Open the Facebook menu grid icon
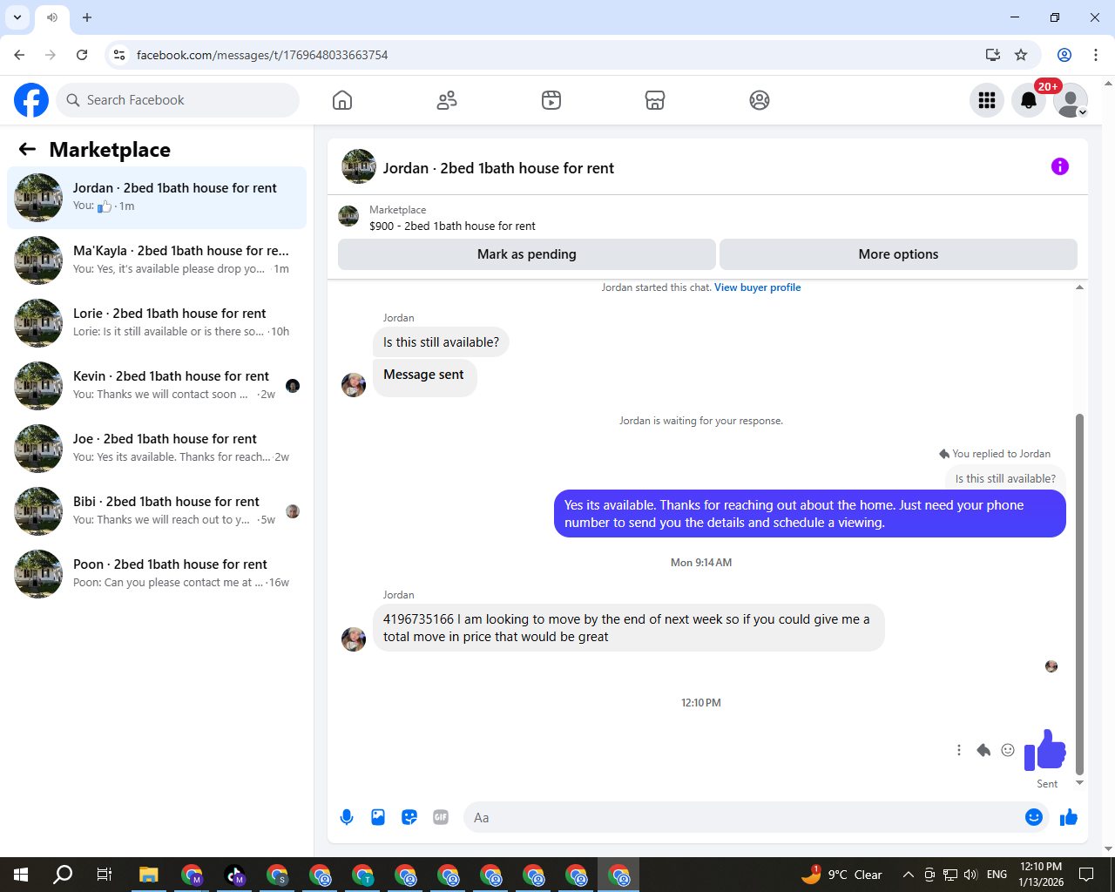 click(x=987, y=100)
